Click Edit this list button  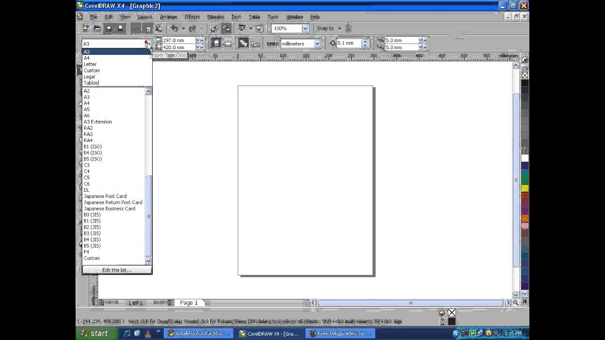coord(117,270)
